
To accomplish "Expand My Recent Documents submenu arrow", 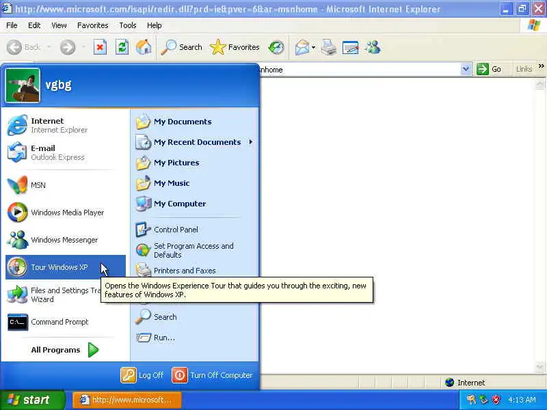I will 251,142.
